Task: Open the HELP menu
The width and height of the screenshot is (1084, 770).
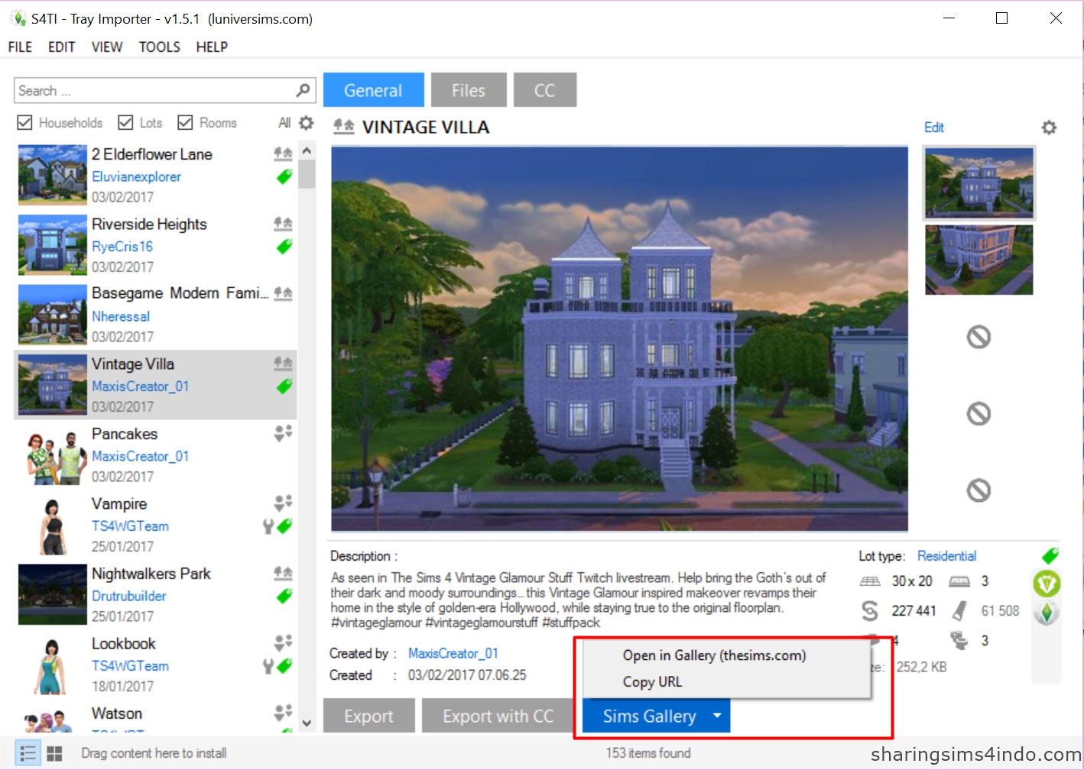Action: pos(212,47)
